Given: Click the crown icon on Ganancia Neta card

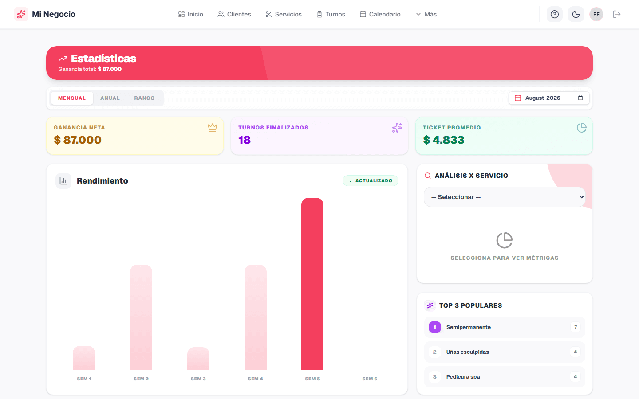Looking at the screenshot, I should coord(213,128).
